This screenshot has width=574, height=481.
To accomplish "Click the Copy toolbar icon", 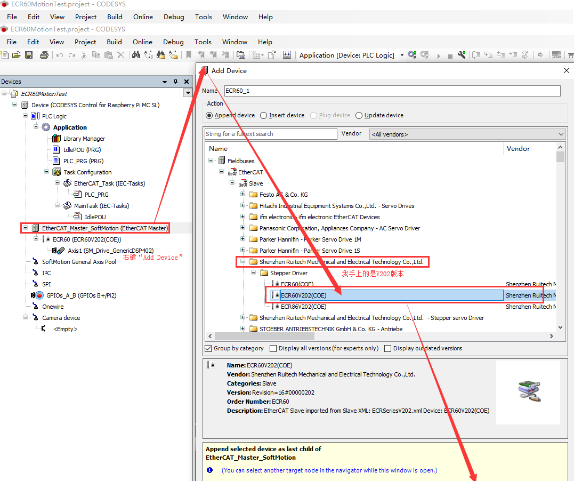I will point(96,55).
